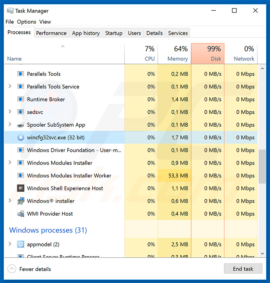This screenshot has height=283, width=270.
Task: Open the File menu
Action: pos(10,22)
